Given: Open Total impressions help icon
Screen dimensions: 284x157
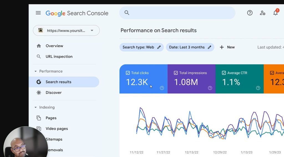Looking at the screenshot, I should (x=210, y=88).
